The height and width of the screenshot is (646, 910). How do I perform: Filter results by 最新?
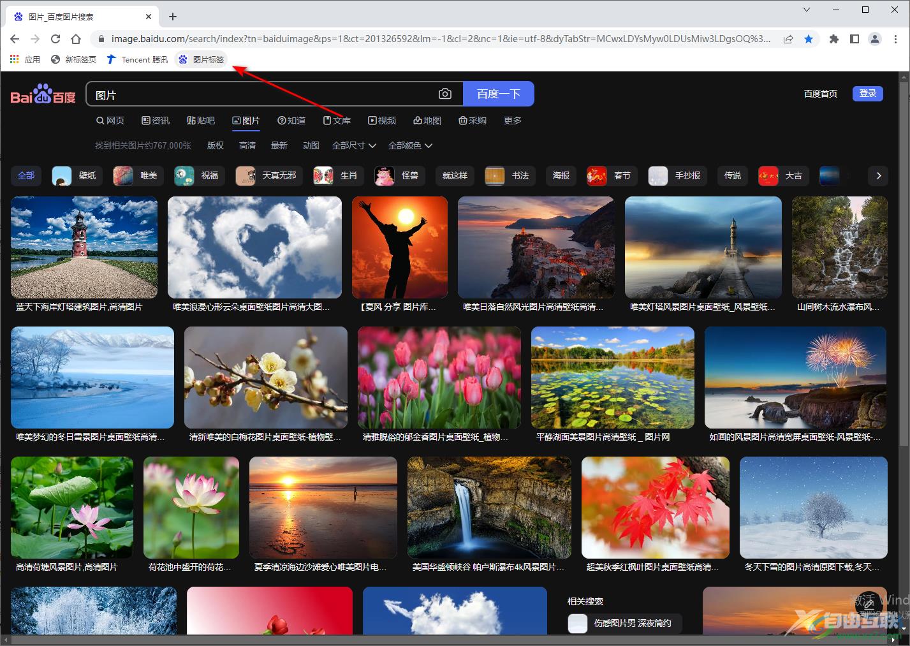point(279,145)
